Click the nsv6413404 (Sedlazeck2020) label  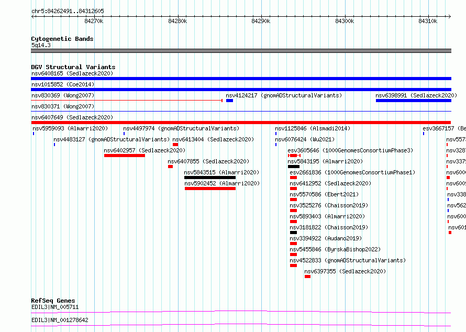pyautogui.click(x=213, y=139)
